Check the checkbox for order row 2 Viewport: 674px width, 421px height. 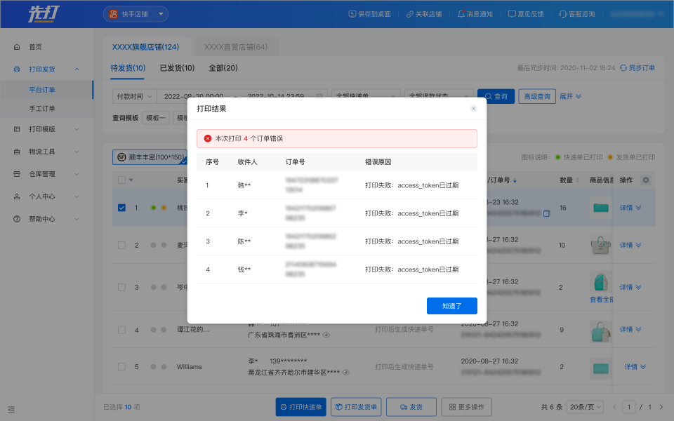pos(121,246)
